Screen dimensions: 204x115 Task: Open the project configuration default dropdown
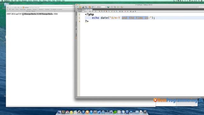pyautogui.click(x=101, y=7)
